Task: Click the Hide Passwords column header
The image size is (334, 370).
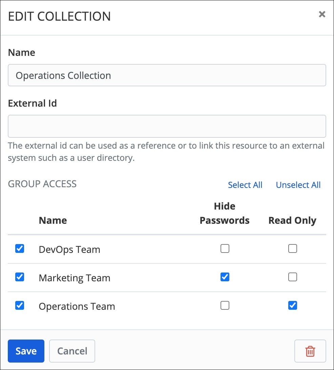Action: [x=225, y=213]
